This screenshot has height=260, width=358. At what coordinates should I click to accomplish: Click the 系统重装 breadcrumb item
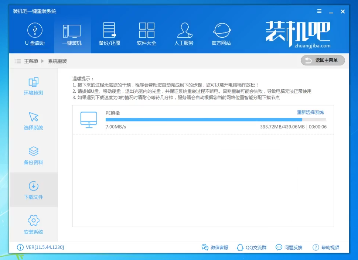pyautogui.click(x=57, y=61)
